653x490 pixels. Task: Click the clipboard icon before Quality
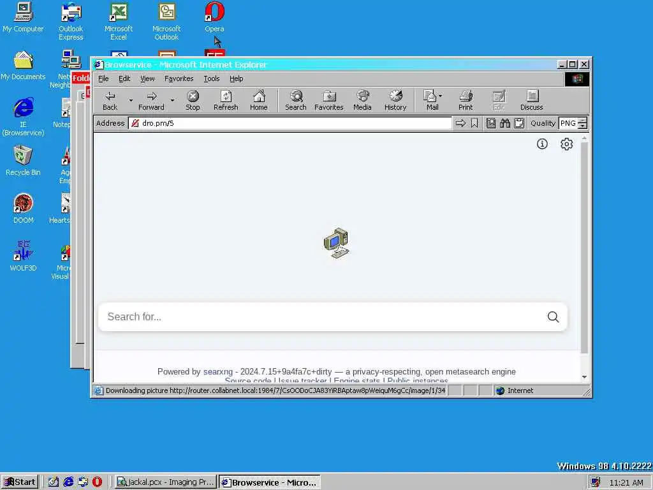click(519, 123)
